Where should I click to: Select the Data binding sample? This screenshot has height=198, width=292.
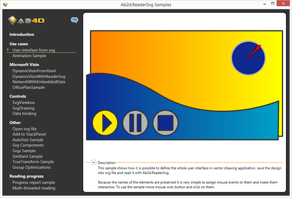24,113
